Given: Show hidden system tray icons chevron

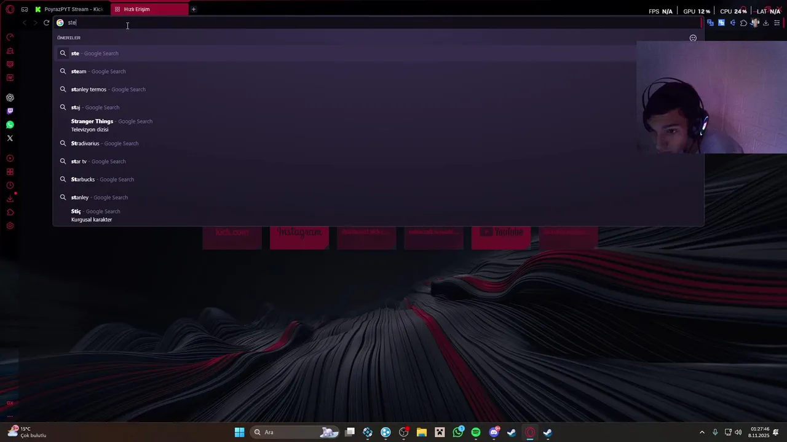Looking at the screenshot, I should 702,432.
